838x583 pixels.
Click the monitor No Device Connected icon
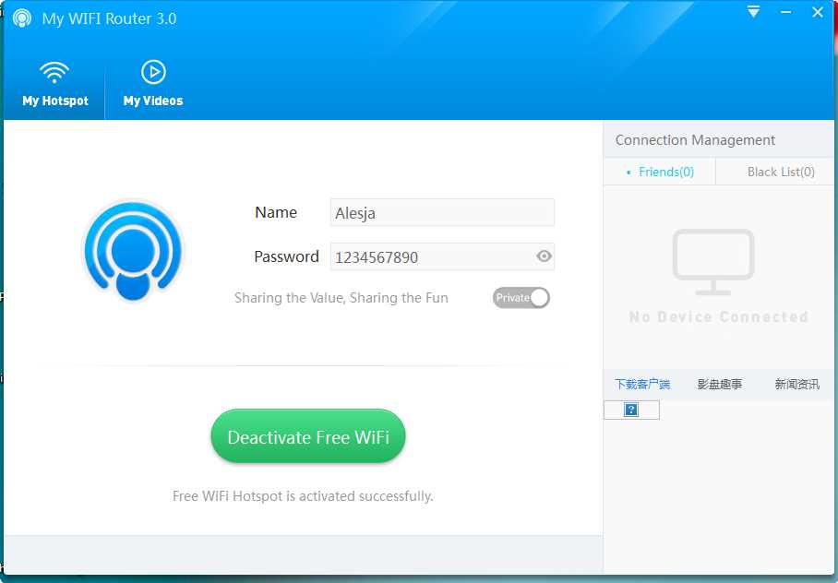coord(712,262)
